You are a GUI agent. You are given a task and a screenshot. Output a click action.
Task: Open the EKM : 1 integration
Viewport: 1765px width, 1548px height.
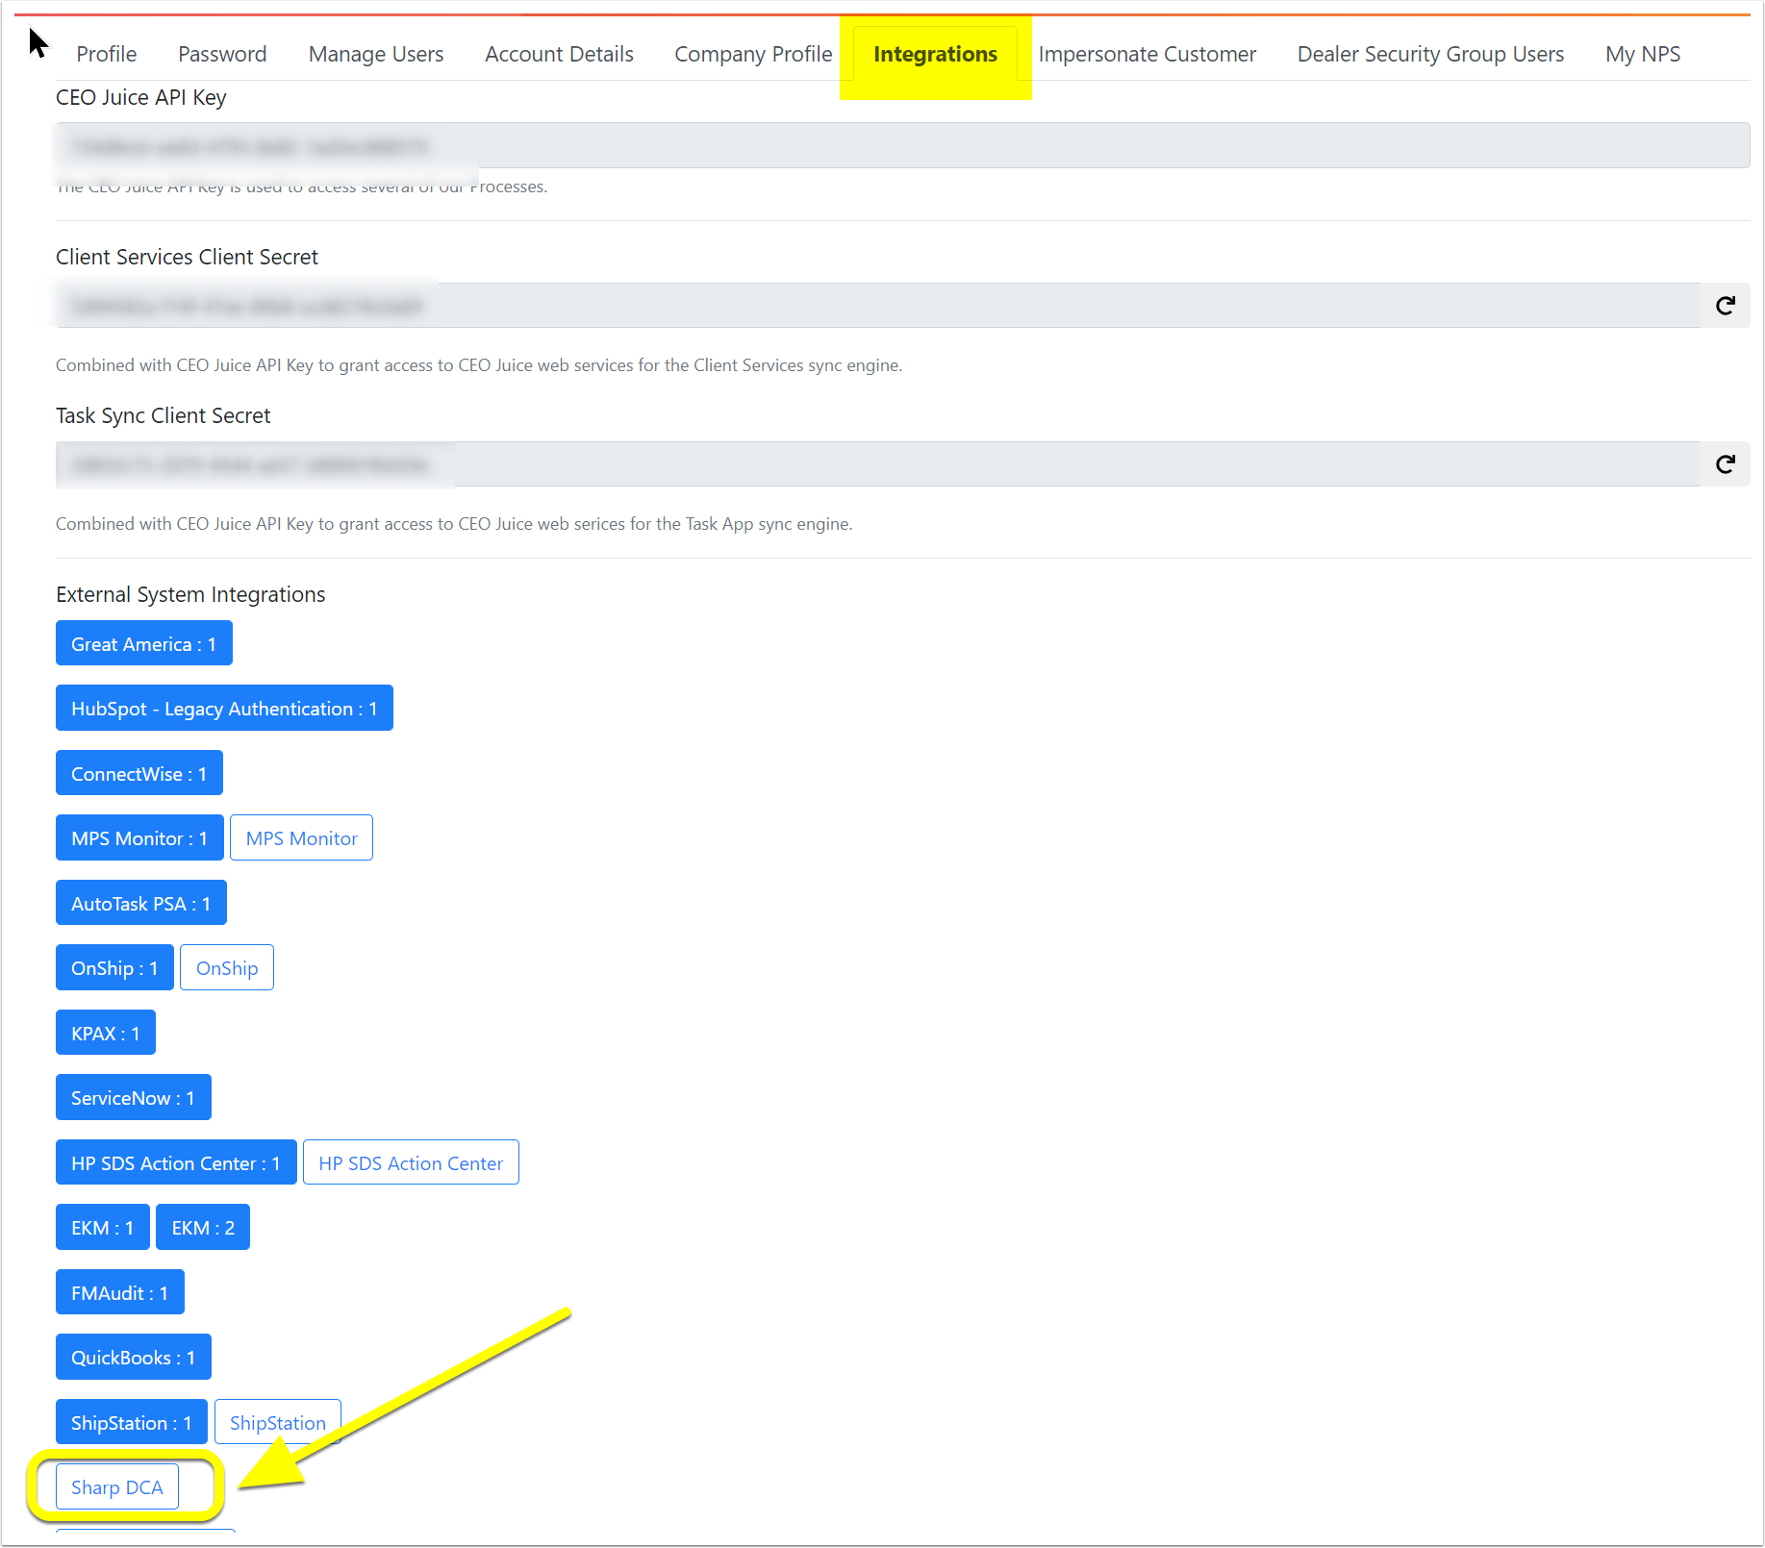[x=103, y=1227]
